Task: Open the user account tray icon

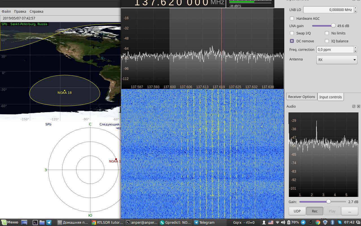Action: click(x=264, y=223)
